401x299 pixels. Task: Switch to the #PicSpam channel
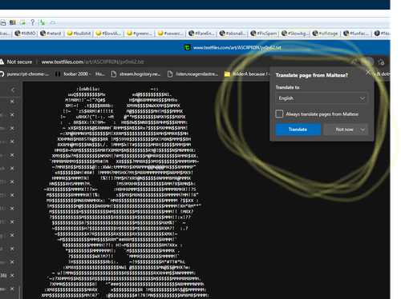[263, 34]
